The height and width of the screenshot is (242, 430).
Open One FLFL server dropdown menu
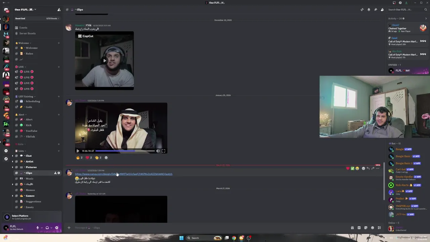26,9
